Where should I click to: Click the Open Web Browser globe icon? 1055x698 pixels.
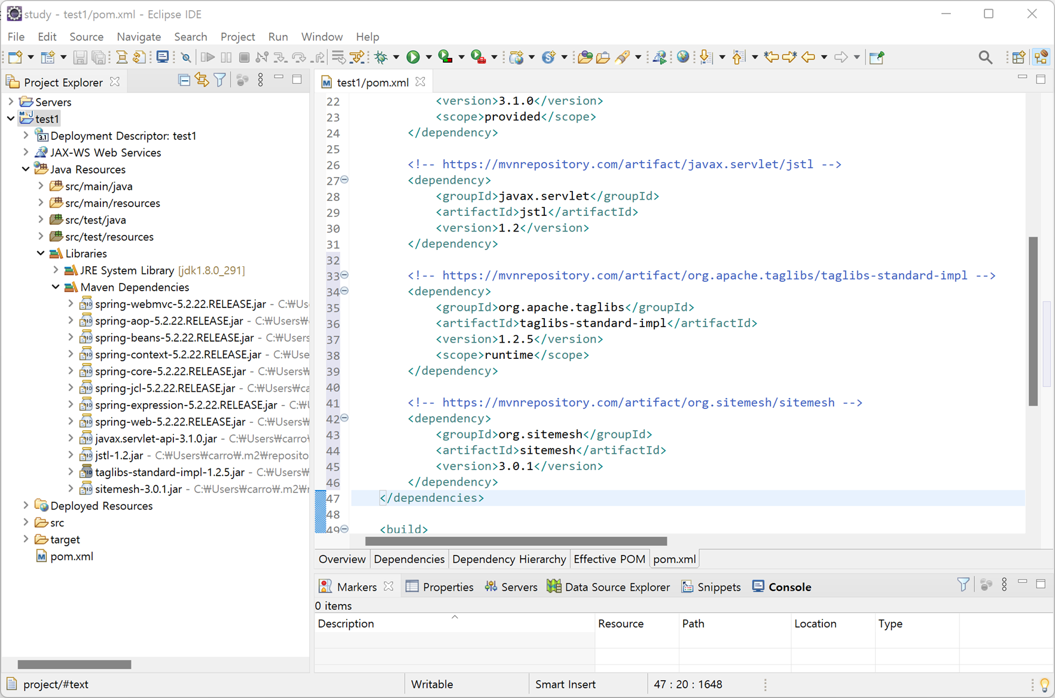[x=683, y=57]
